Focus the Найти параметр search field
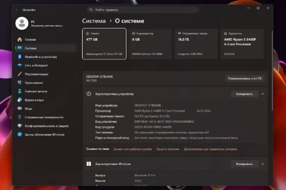Viewport: 286px width, 190px height. [x=142, y=10]
